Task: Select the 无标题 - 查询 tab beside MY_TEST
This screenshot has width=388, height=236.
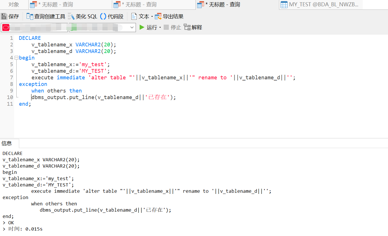Action: [237, 5]
